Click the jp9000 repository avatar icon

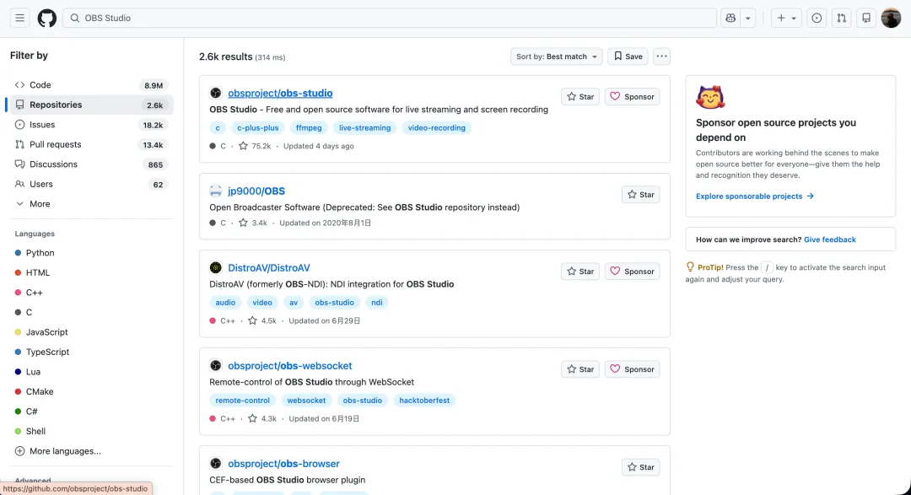click(x=216, y=191)
